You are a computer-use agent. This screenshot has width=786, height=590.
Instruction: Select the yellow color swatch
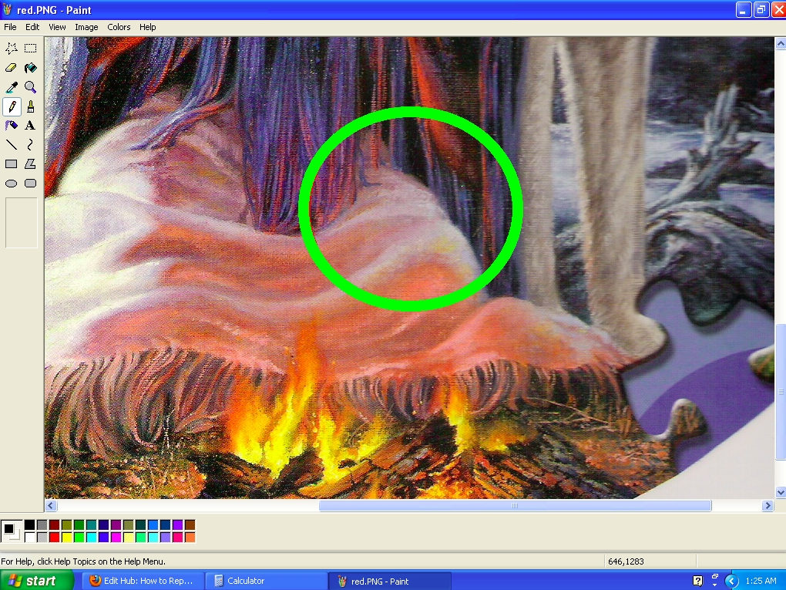(x=67, y=538)
